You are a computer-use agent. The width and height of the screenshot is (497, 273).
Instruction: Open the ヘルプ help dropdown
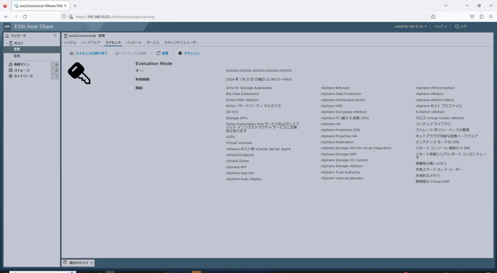click(x=440, y=26)
